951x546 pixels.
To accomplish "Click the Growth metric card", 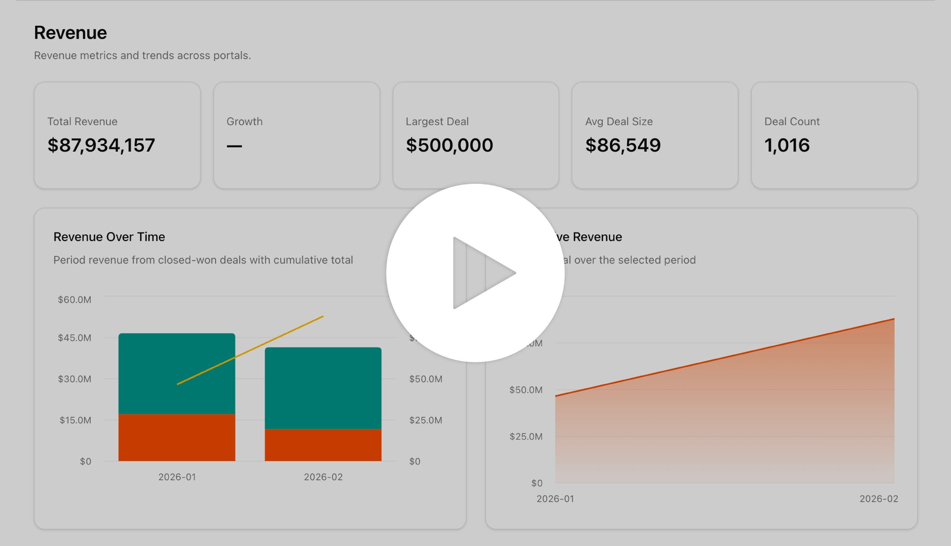I will pyautogui.click(x=296, y=135).
